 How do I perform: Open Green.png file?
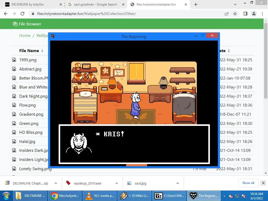pos(29,124)
